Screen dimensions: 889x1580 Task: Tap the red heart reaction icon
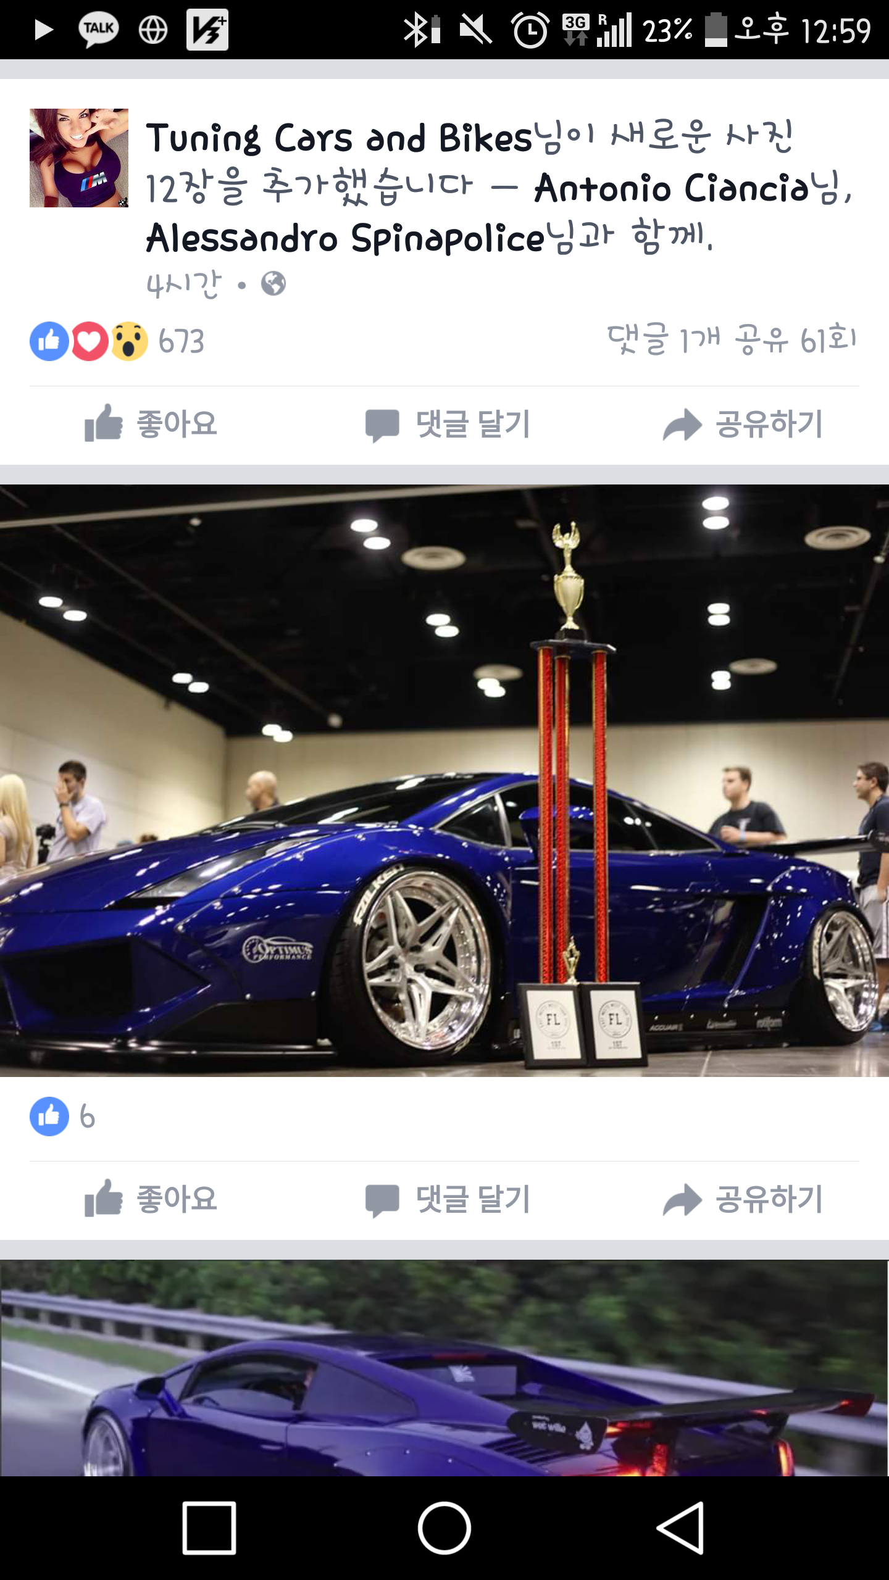(90, 341)
